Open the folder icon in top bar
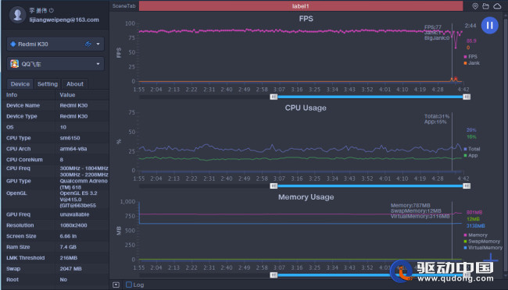 485,6
